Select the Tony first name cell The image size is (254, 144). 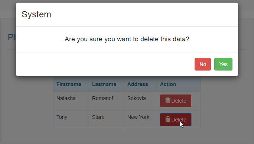coord(71,120)
